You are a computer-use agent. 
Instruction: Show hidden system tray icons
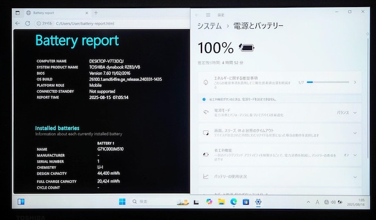[308, 202]
